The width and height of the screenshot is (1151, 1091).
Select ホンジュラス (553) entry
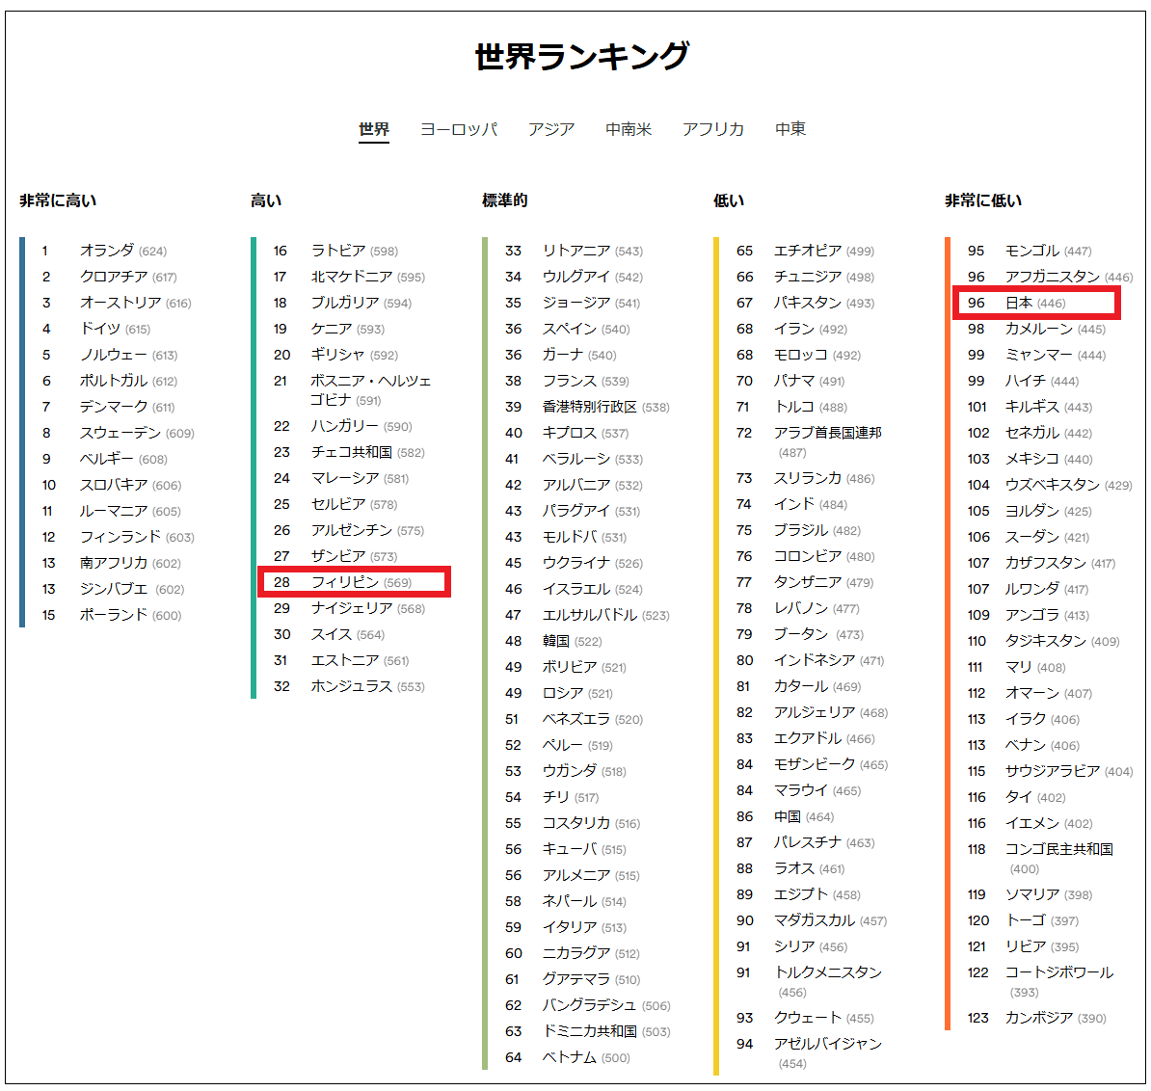[x=368, y=687]
